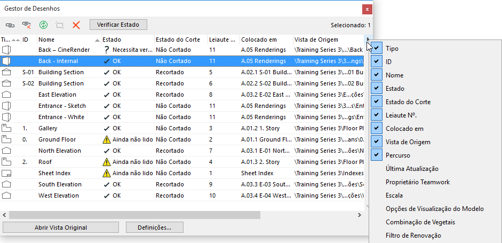Close the Gestor de Desenhos window
Viewport: 502px width, 243px height.
tap(367, 9)
